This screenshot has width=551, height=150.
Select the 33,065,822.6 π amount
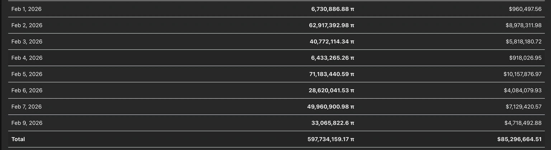pos(333,123)
